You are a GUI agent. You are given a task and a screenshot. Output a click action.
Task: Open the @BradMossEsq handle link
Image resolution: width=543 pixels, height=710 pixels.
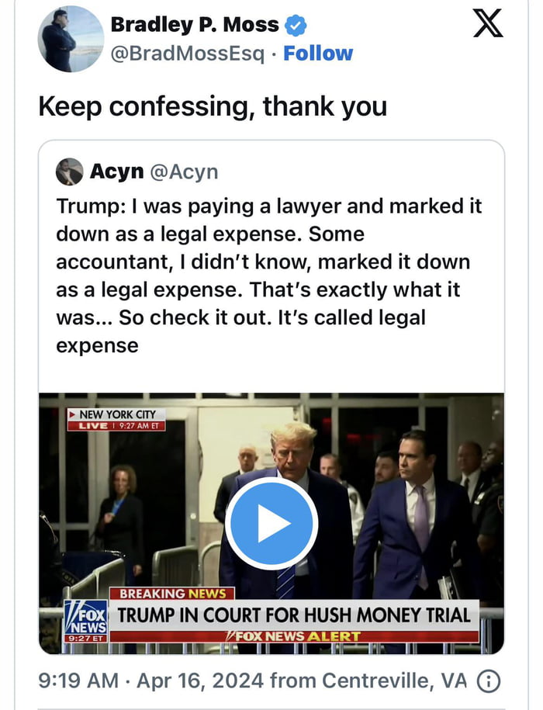pos(189,53)
